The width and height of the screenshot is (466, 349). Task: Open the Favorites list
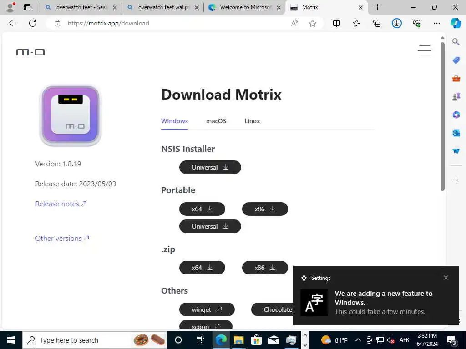(x=357, y=23)
